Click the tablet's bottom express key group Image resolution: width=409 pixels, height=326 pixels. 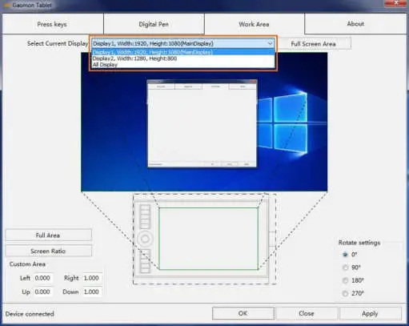pyautogui.click(x=145, y=261)
